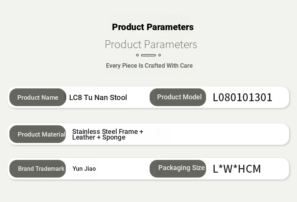Select the Yun Jiao brand text
The image size is (297, 202).
[x=84, y=169]
